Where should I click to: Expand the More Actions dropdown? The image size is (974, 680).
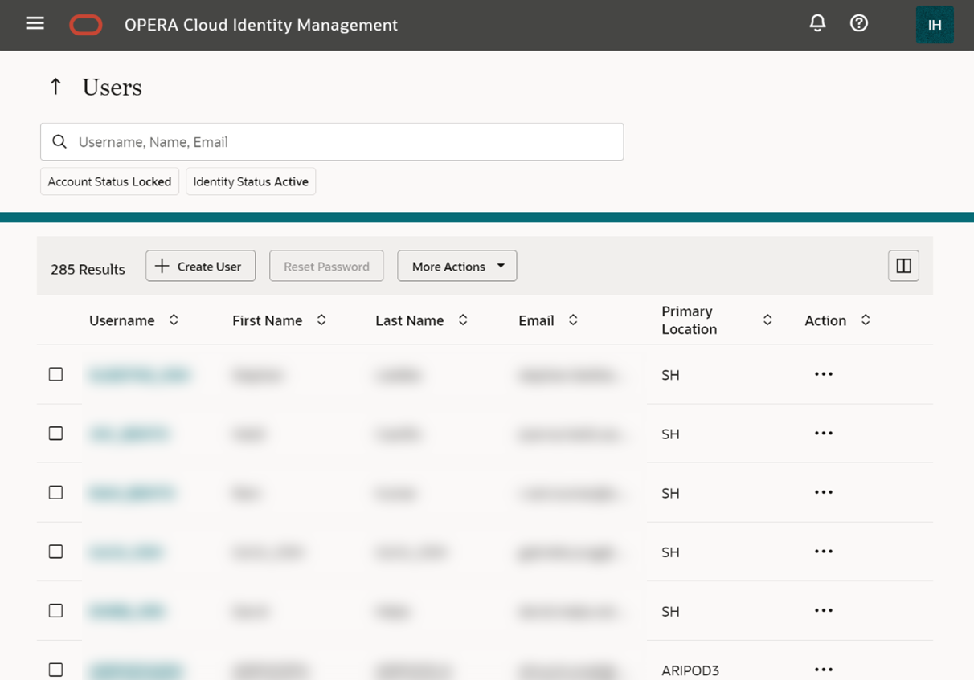(456, 266)
